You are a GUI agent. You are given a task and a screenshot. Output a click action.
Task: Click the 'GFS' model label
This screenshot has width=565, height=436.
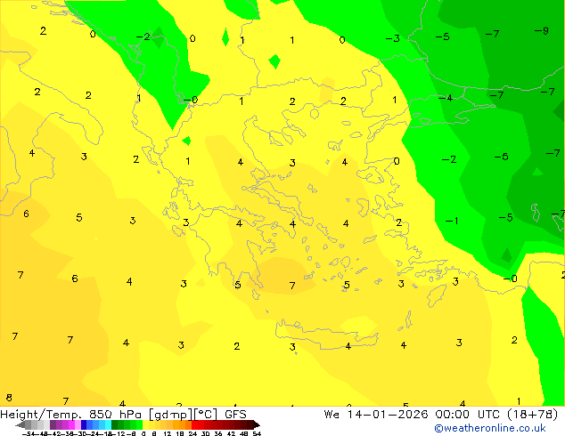[235, 415]
